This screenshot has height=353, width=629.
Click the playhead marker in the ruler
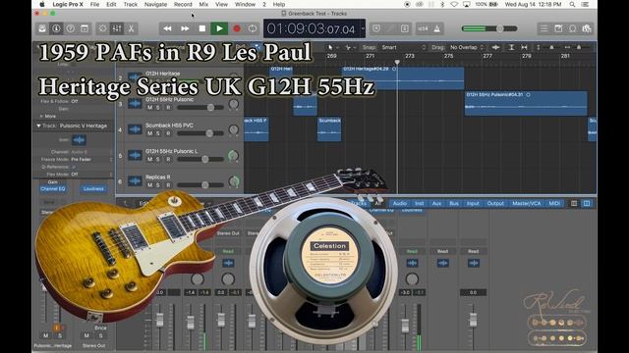[397, 62]
